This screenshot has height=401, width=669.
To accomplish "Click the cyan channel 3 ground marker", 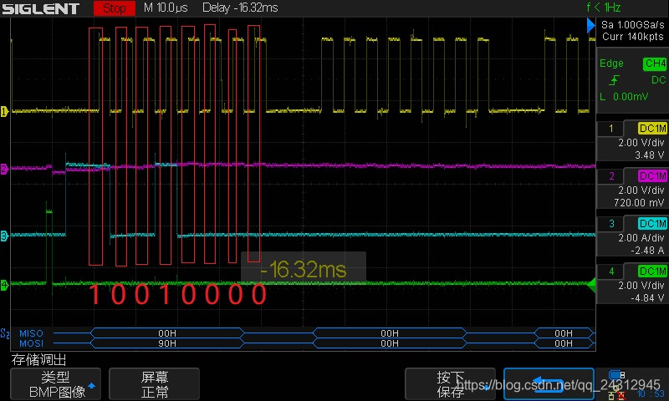I will [x=4, y=236].
